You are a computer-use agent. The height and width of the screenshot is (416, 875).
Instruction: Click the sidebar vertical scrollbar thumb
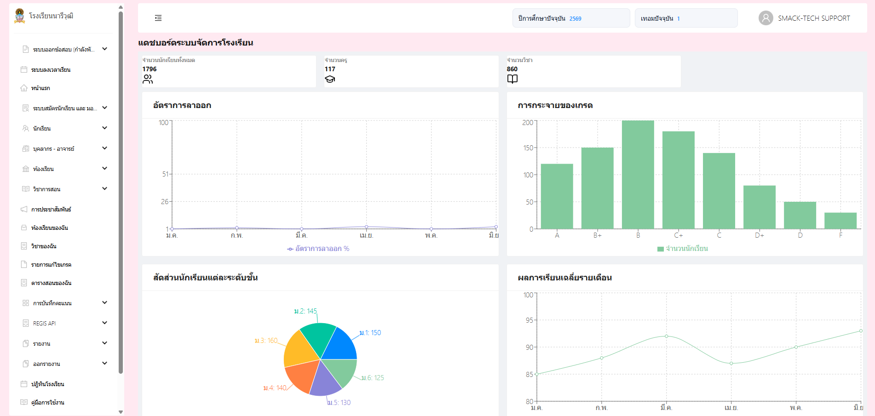click(x=121, y=193)
